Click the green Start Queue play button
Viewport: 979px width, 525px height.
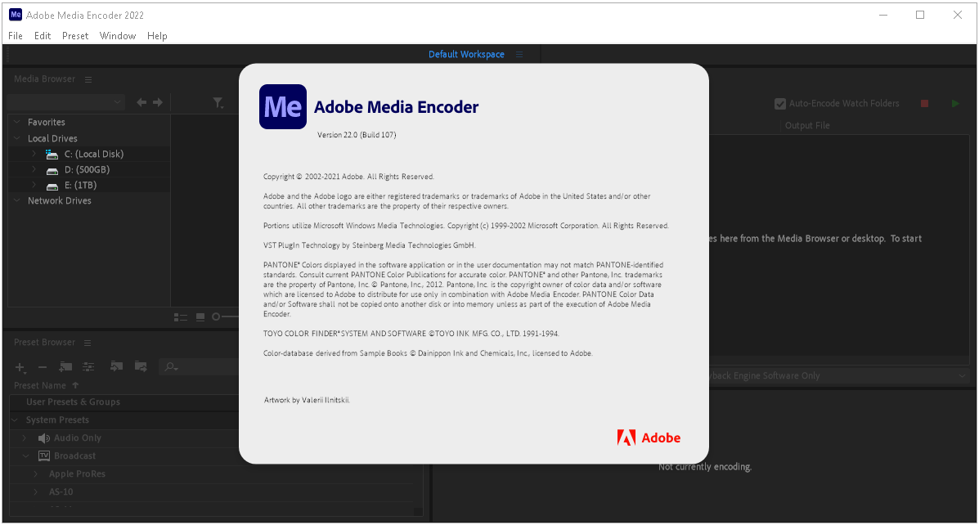click(x=955, y=104)
